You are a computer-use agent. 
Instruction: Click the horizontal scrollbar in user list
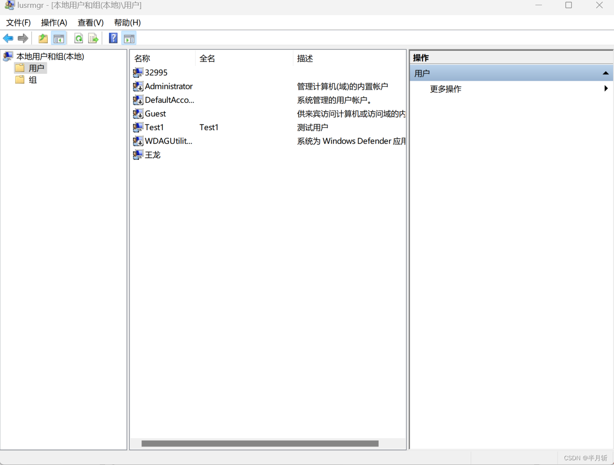[x=260, y=444]
